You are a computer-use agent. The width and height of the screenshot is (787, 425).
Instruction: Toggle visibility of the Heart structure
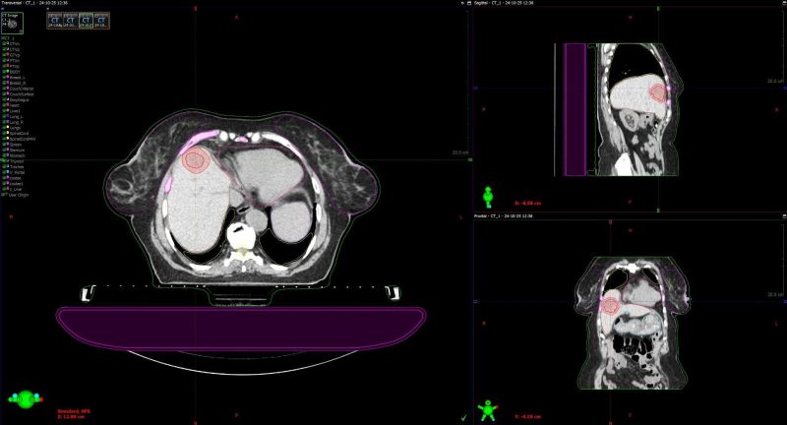[x=4, y=104]
